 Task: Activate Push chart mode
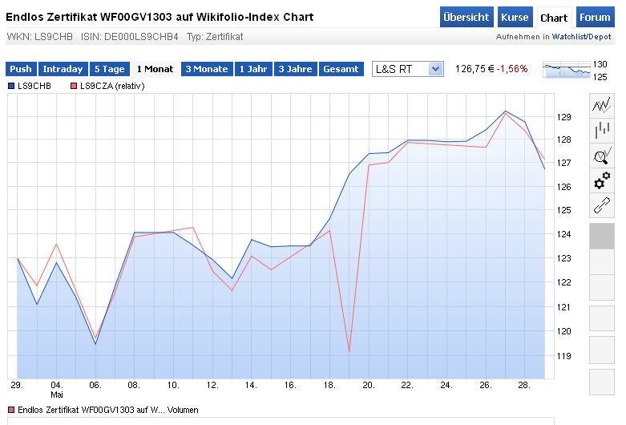21,69
